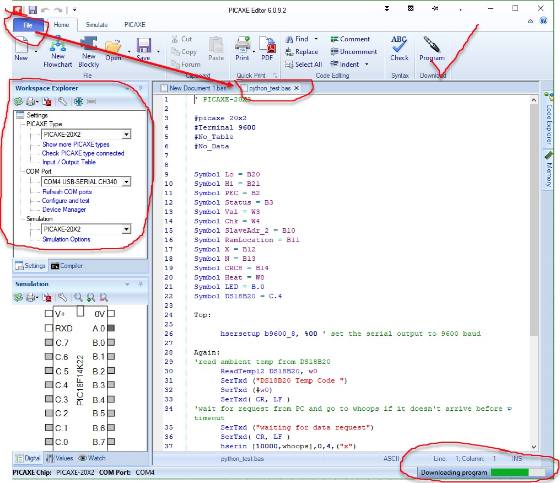Toggle the C.0 pin input box
The image size is (560, 483).
(x=49, y=442)
